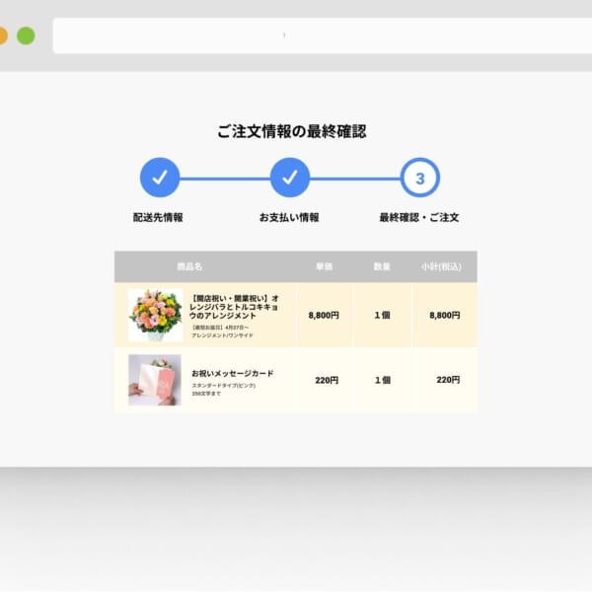Click the 数量 column header
The image size is (592, 592).
tap(382, 266)
